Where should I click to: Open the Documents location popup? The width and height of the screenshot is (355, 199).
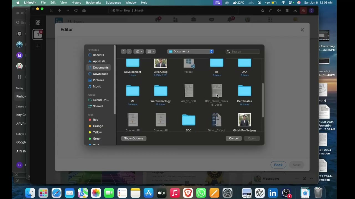coord(190,51)
